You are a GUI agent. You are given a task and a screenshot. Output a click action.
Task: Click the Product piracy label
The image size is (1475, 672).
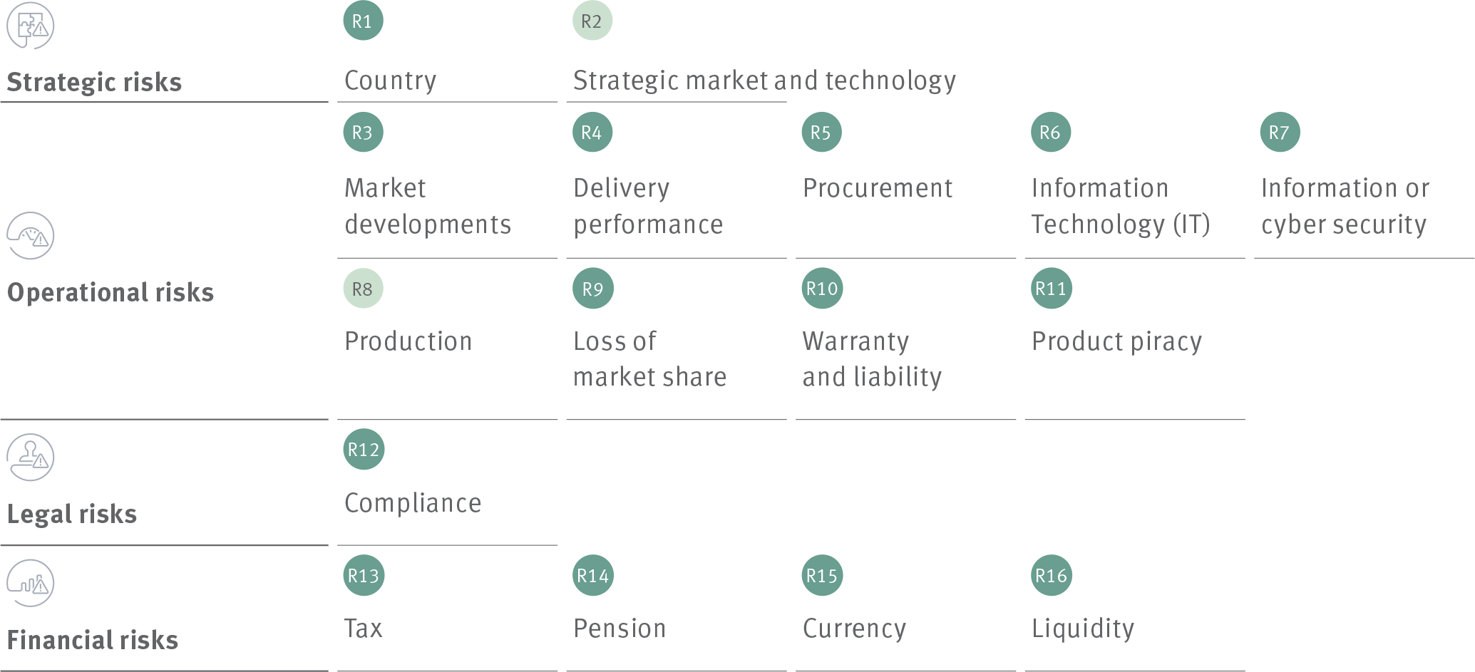[x=1116, y=341]
